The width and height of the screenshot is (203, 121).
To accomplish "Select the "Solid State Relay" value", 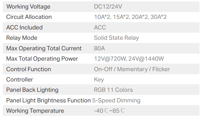I will tap(116, 38).
